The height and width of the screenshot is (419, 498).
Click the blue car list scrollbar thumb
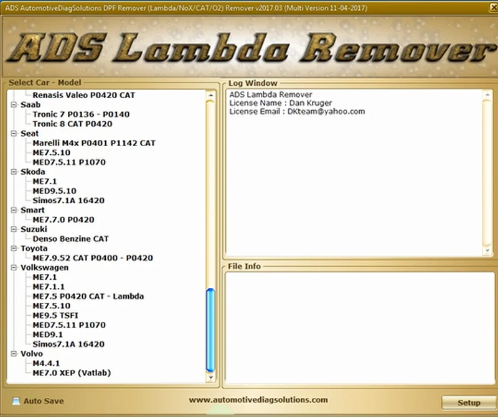(x=210, y=330)
